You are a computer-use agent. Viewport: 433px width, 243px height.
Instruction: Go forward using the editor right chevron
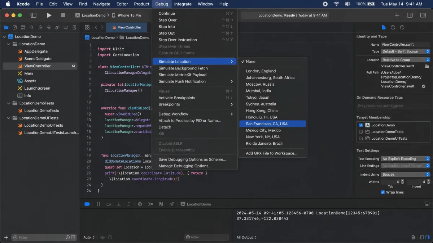(x=102, y=27)
